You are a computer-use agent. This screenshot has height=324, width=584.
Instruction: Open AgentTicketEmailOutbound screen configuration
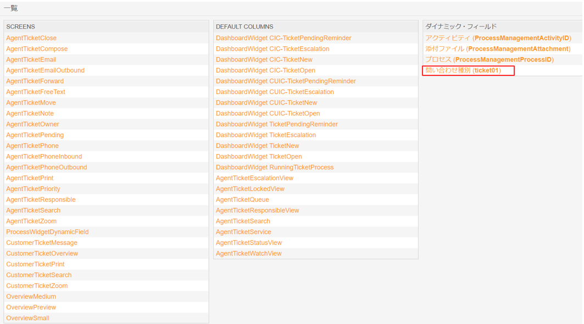[45, 70]
